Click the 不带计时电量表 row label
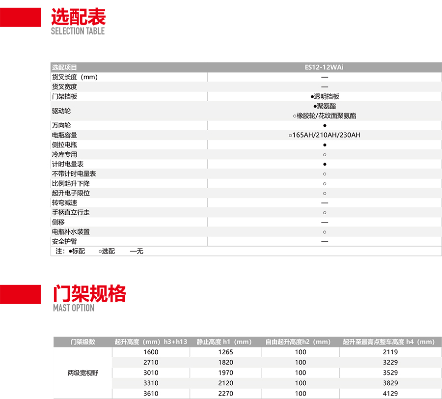 click(74, 173)
